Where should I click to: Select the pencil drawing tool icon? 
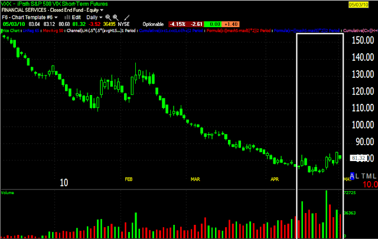pyautogui.click(x=127, y=17)
